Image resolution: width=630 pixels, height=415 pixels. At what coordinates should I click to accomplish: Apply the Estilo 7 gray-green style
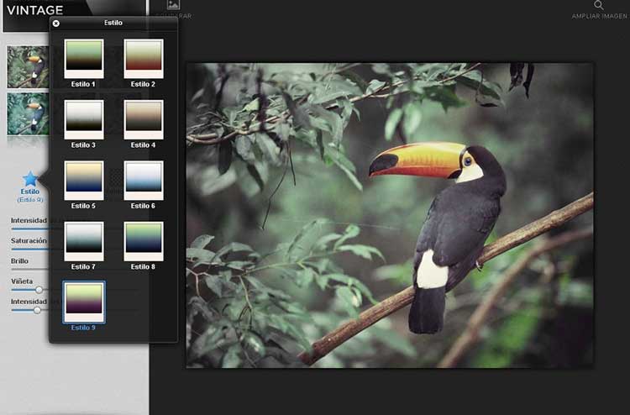[x=84, y=239]
